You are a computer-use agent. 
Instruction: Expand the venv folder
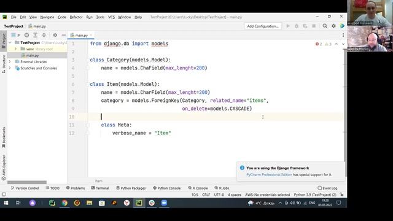pyautogui.click(x=15, y=49)
